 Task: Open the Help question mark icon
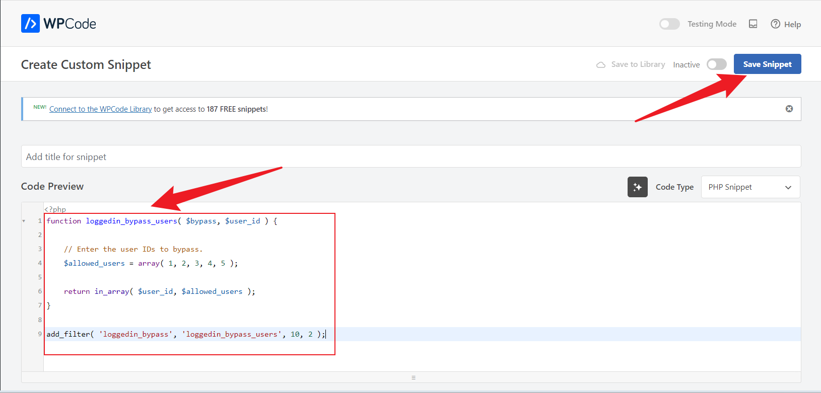[x=776, y=24]
